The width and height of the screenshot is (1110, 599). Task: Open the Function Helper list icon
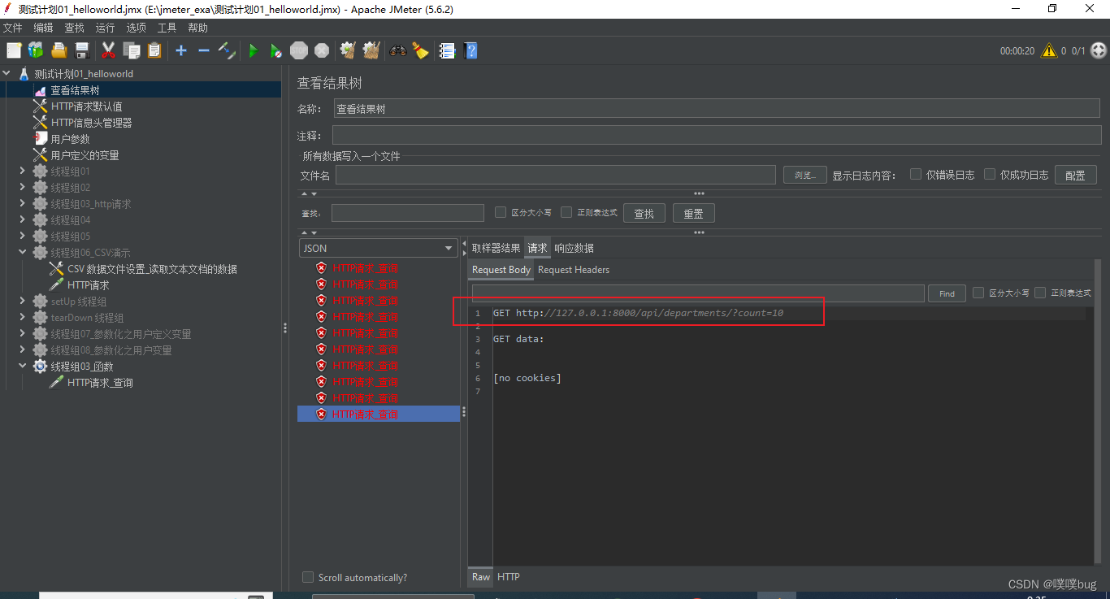[447, 50]
